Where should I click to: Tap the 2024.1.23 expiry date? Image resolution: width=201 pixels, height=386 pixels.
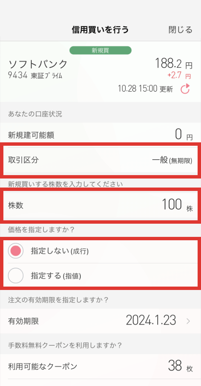[x=151, y=320]
